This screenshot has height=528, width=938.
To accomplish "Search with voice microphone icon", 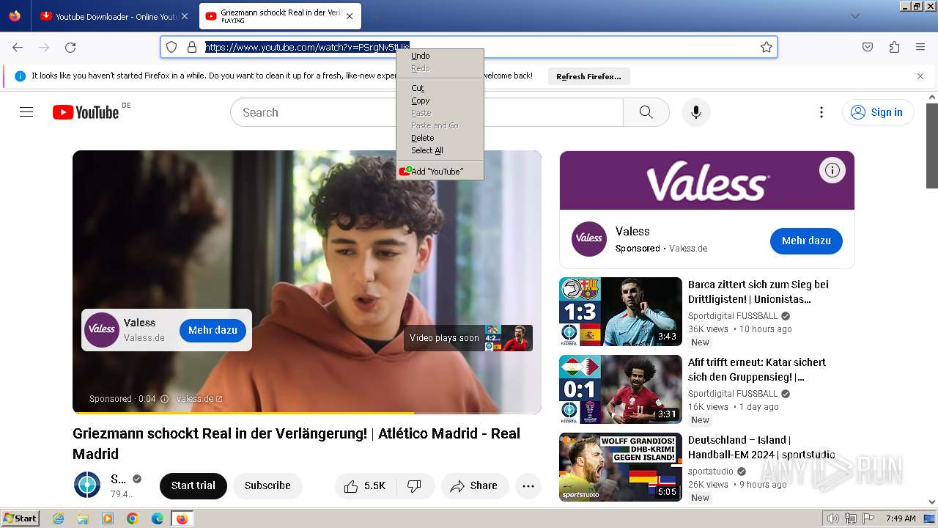I will tap(696, 112).
